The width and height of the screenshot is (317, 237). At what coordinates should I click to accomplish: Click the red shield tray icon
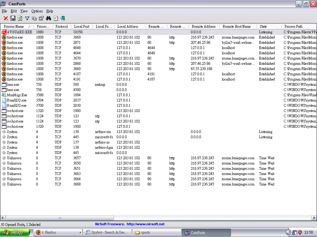pyautogui.click(x=300, y=232)
